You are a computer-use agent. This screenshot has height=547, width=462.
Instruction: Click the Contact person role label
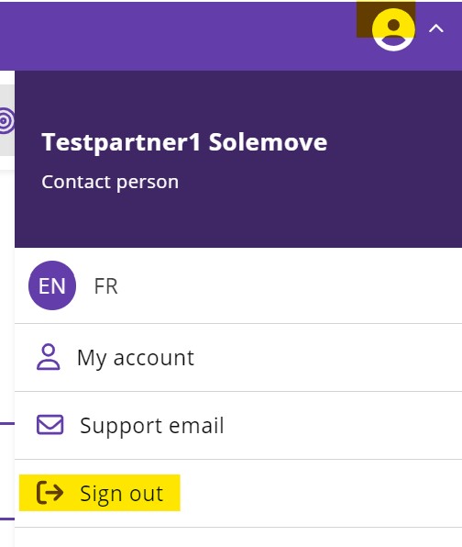click(x=110, y=182)
